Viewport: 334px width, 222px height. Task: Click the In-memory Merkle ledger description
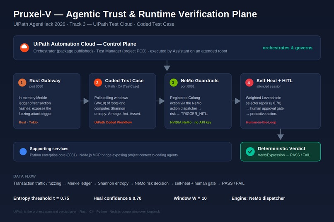coord(35,106)
